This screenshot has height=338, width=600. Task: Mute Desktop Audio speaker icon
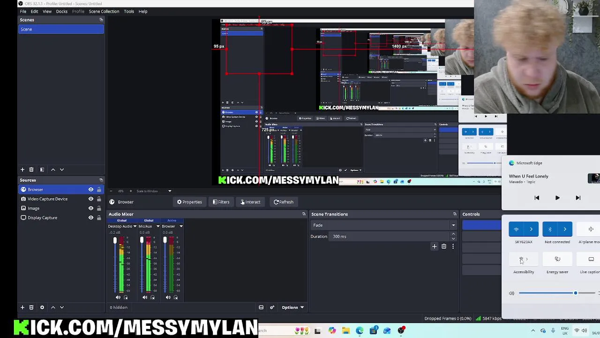(118, 297)
